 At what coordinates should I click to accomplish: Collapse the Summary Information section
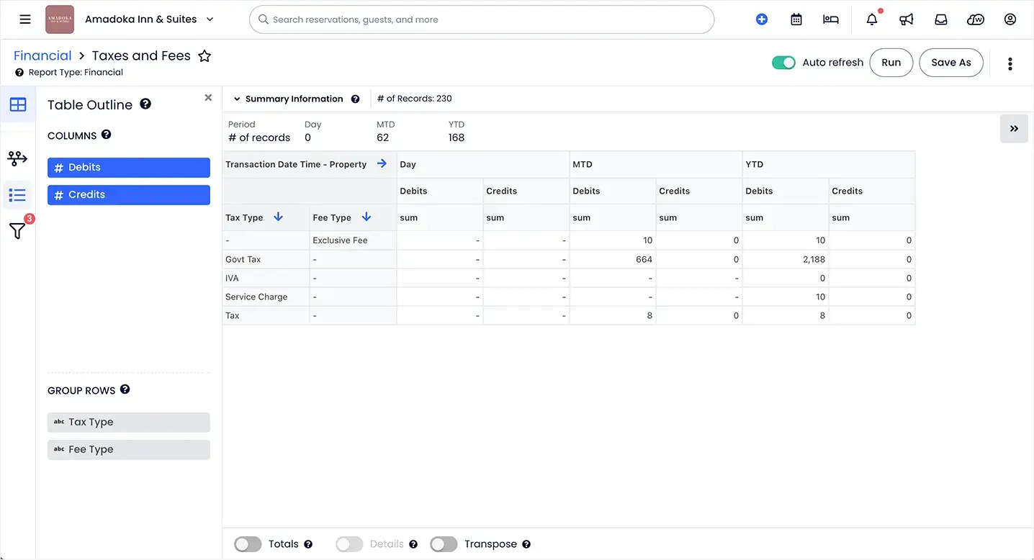click(236, 99)
